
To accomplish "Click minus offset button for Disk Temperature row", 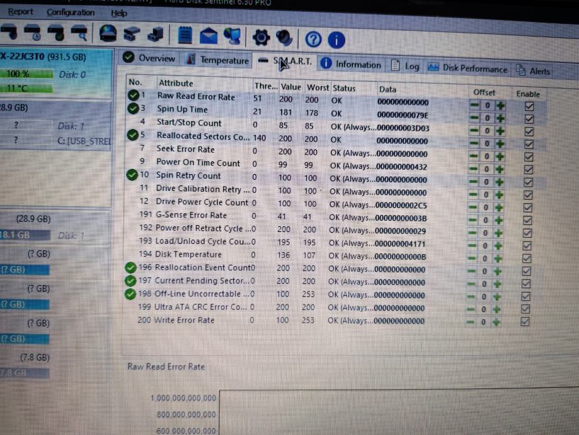I will tap(472, 258).
